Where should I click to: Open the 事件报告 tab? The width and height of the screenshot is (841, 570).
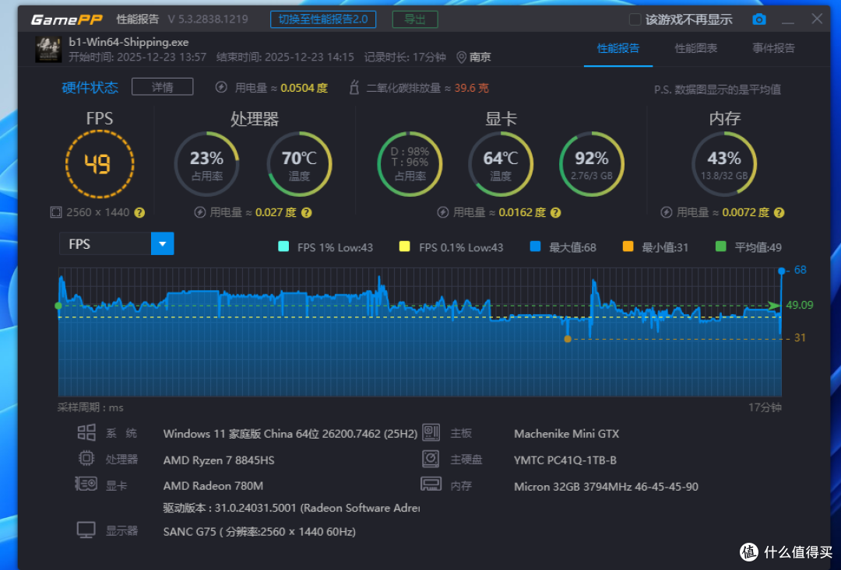pos(773,48)
